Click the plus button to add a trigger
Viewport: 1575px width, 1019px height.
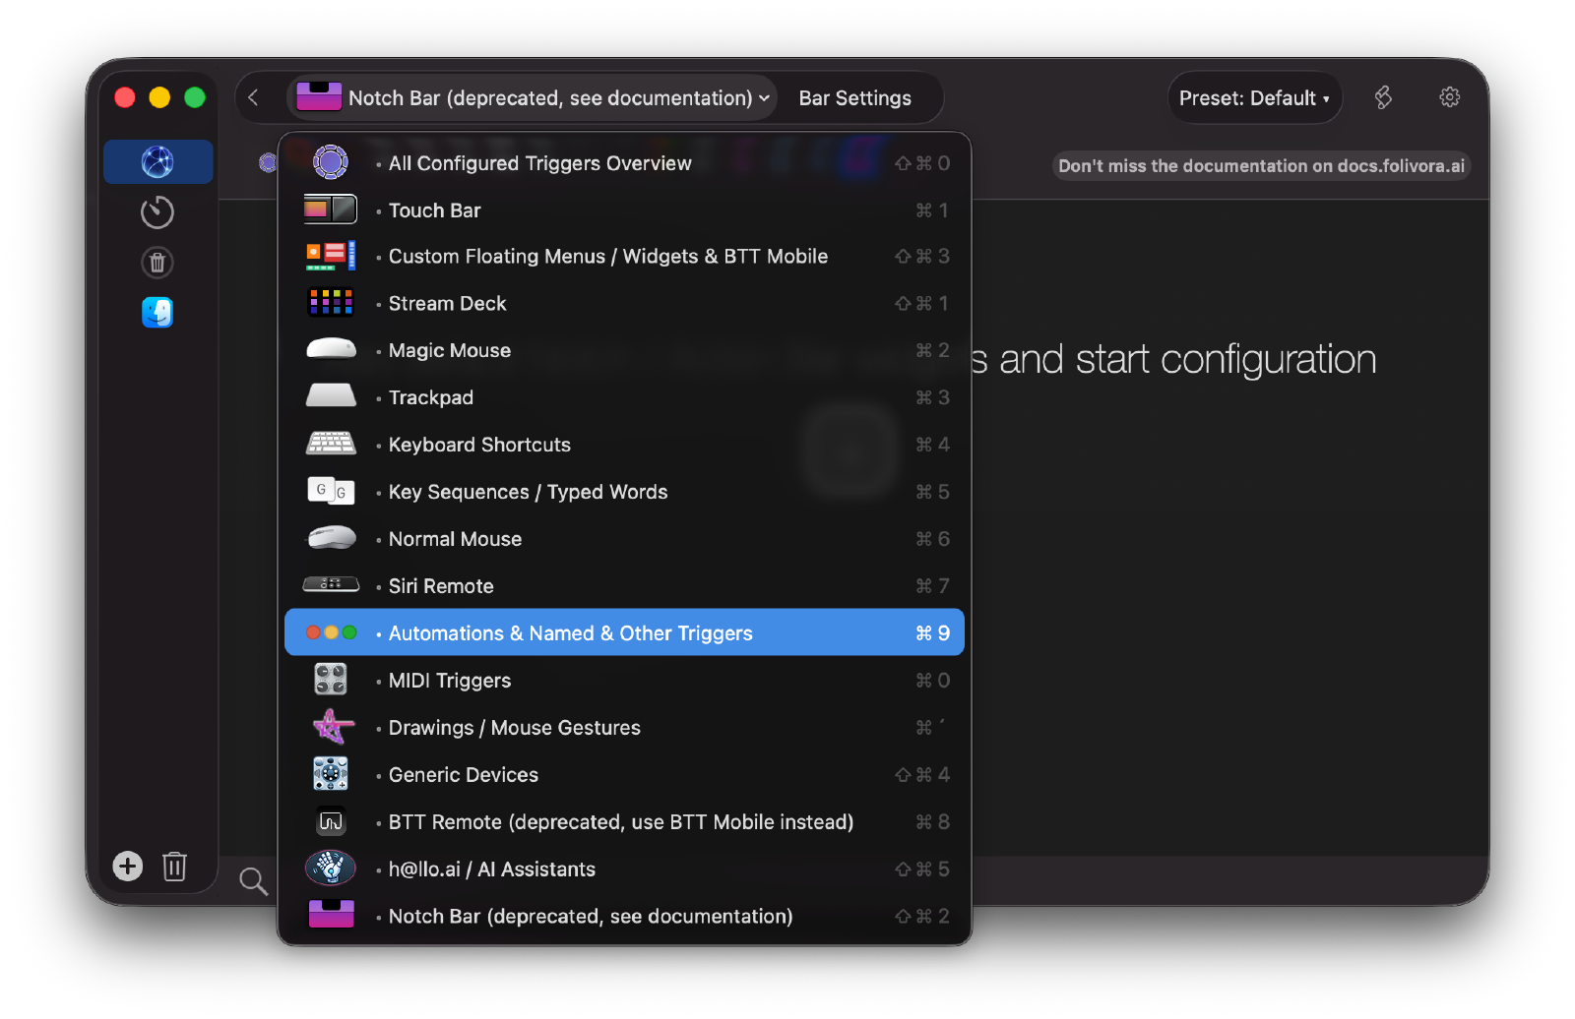pos(127,867)
